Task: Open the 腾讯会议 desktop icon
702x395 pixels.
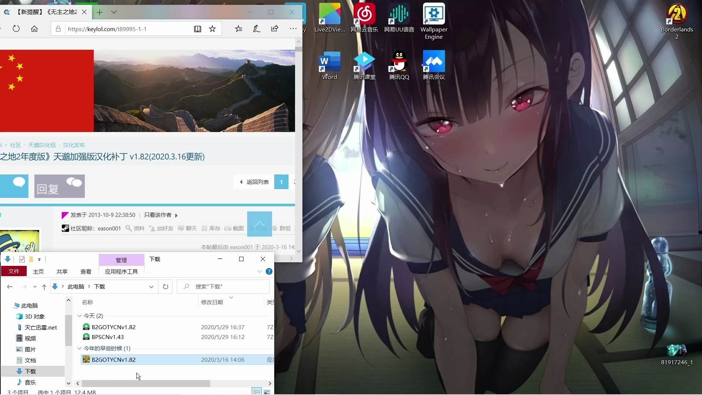Action: tap(434, 65)
